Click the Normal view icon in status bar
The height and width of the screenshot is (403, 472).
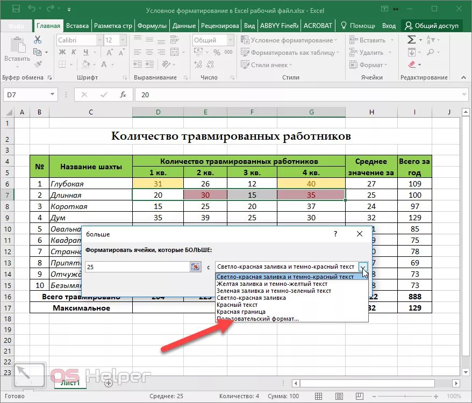(318, 396)
